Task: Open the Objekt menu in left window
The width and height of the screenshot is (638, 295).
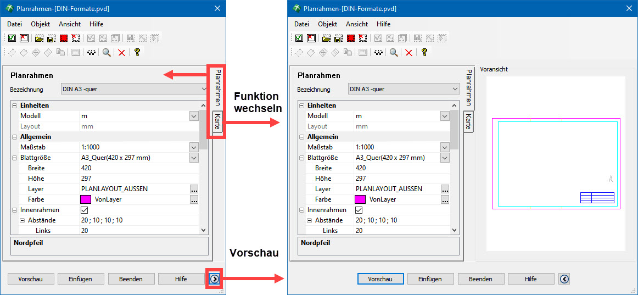Action: (x=40, y=24)
